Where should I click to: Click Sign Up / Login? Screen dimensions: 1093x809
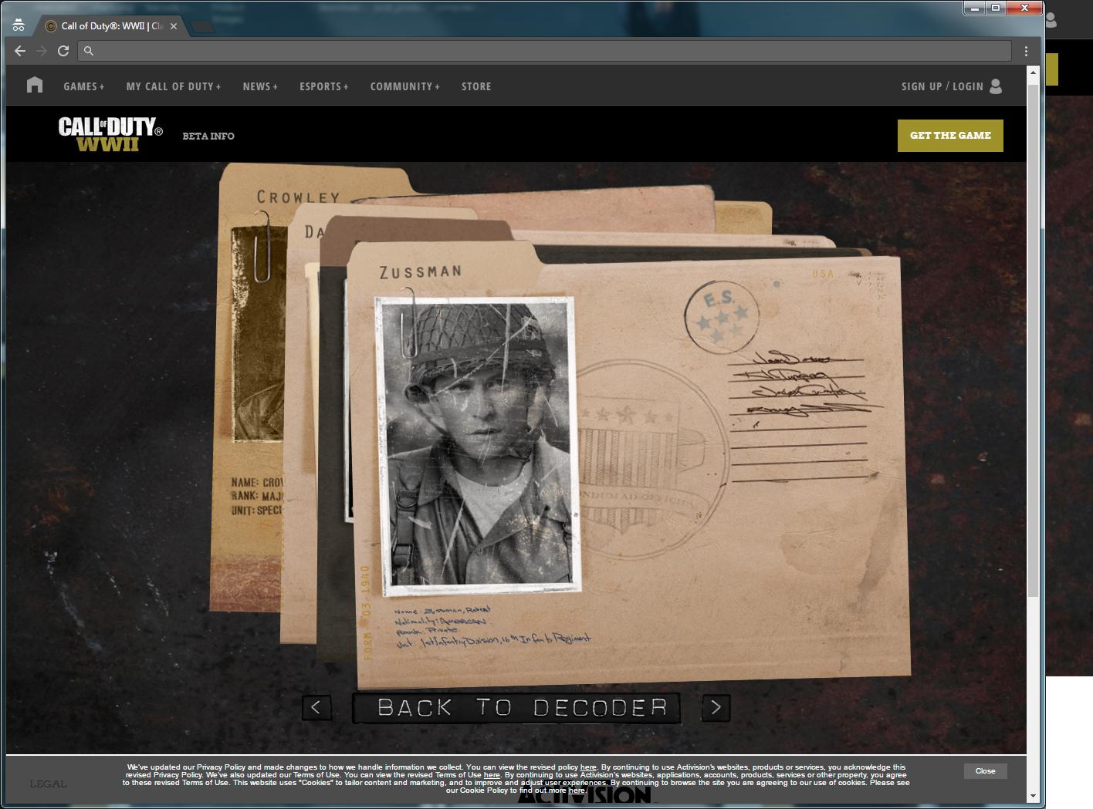coord(942,86)
